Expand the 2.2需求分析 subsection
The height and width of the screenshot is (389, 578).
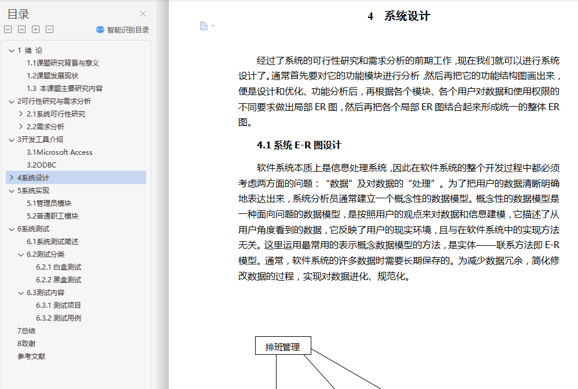(x=21, y=127)
